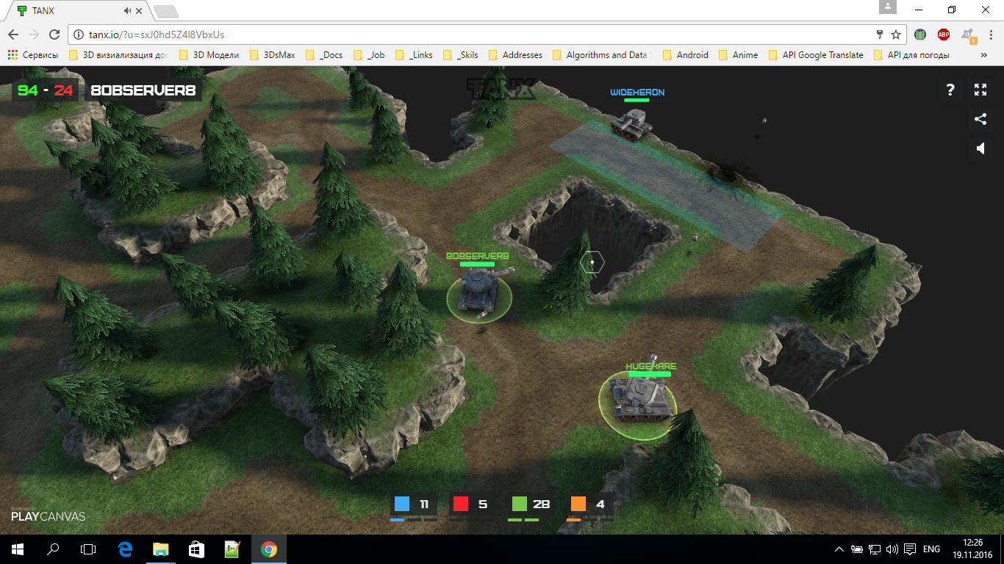Show hidden system tray icons
The width and height of the screenshot is (1004, 564).
coord(839,549)
